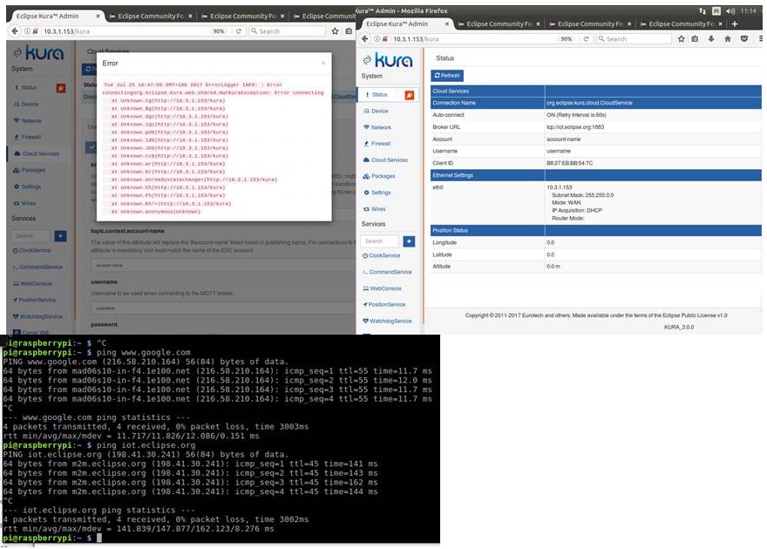Click ping iot.eclipse.org command in terminal
The height and width of the screenshot is (549, 767).
[x=146, y=445]
